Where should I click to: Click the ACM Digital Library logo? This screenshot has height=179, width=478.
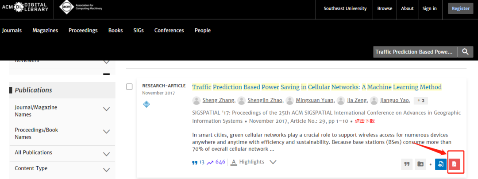26,8
